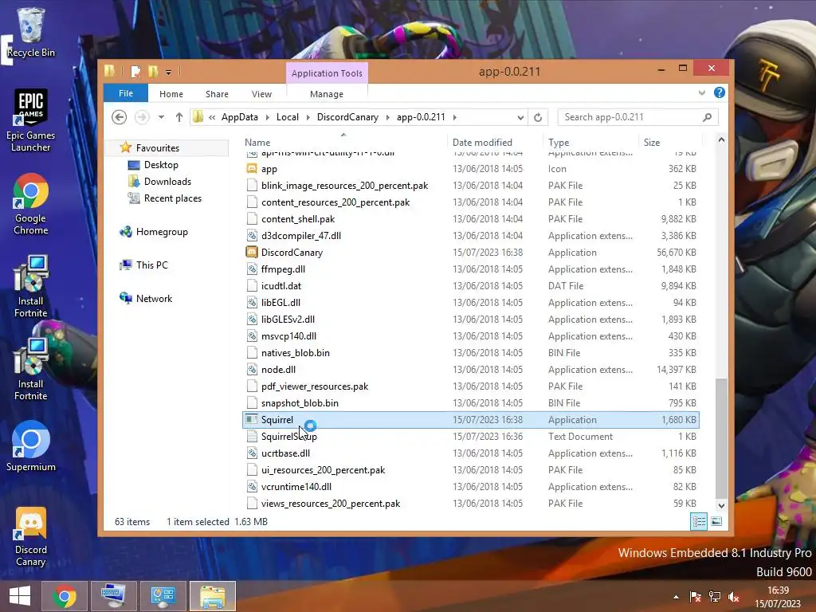Sort files by Date modified column
Viewport: 816px width, 612px height.
coord(494,142)
